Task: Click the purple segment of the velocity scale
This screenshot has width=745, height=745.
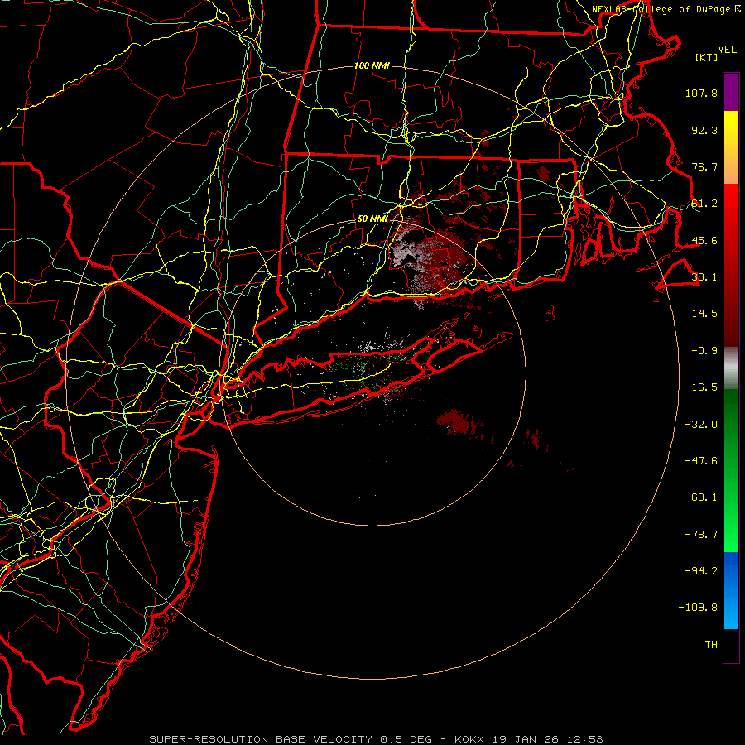Action: click(x=731, y=92)
